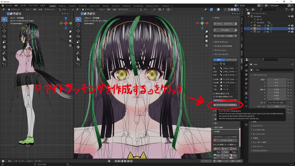Viewport: 295px width, 166px height.
Task: Open the Modifier properties wrench tab
Action: (x=246, y=98)
